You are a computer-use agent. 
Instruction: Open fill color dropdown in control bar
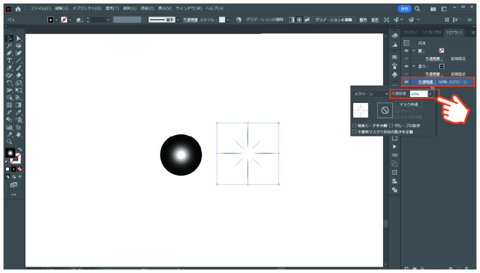coord(56,20)
